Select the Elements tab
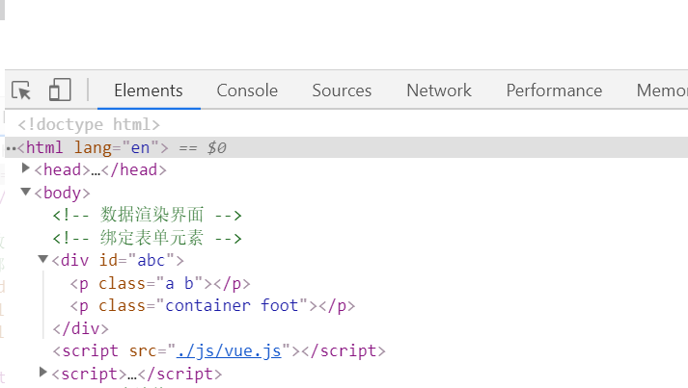Viewport: 688px width, 388px height. coord(148,91)
